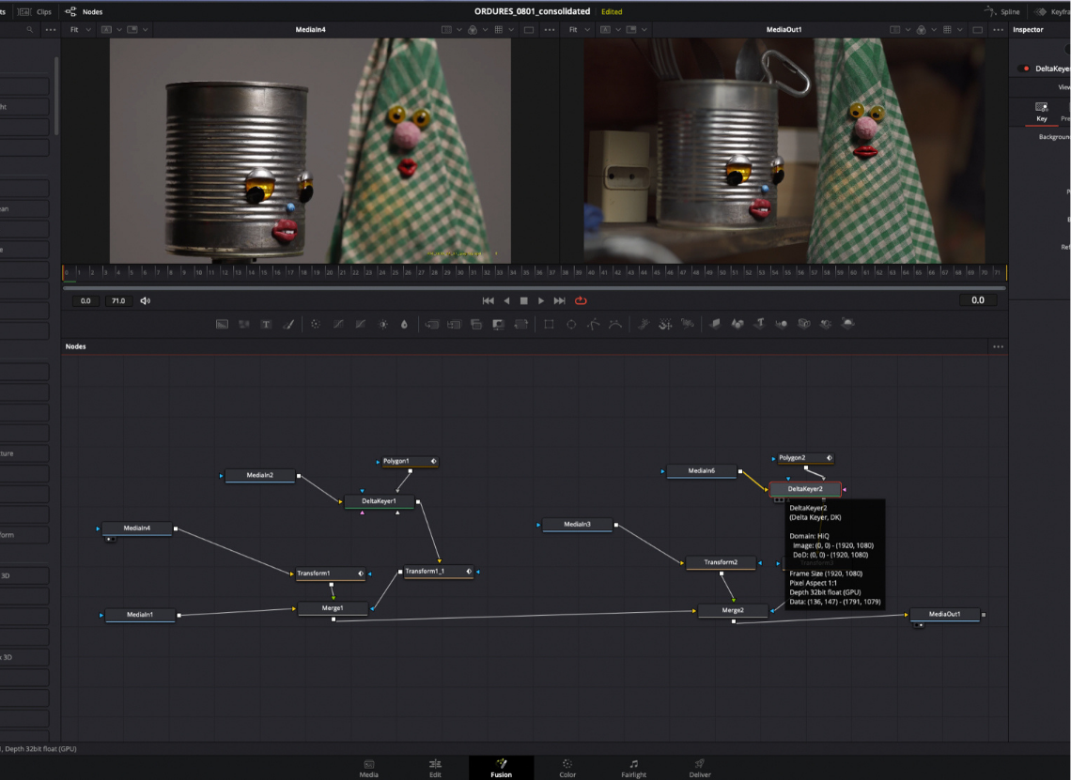Viewport: 1071px width, 780px height.
Task: Add a Text+ node from toolbar
Action: click(x=267, y=324)
